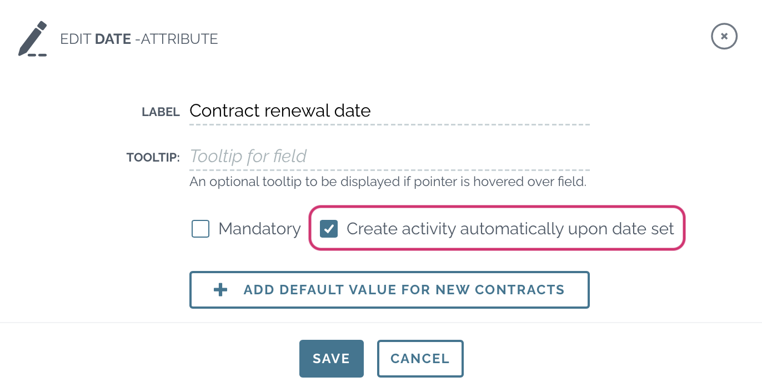Tick the Mandatory checkbox
This screenshot has width=762, height=392.
(200, 229)
